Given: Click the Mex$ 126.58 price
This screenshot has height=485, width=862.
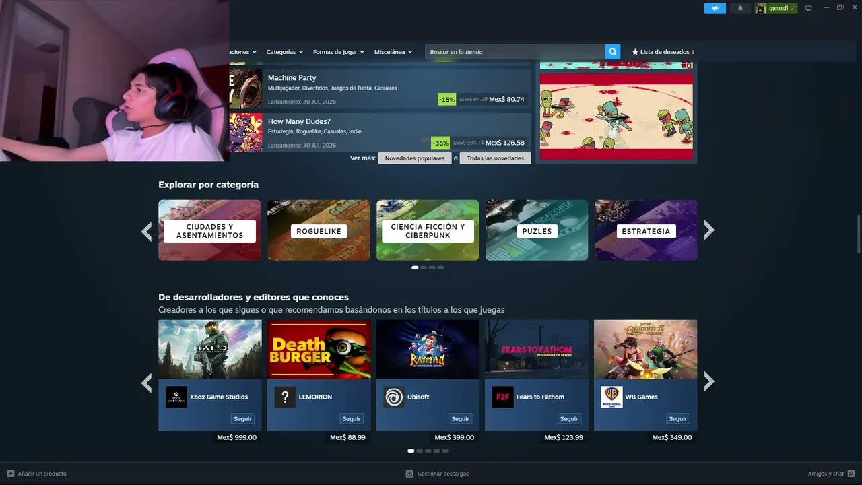Looking at the screenshot, I should coord(504,143).
